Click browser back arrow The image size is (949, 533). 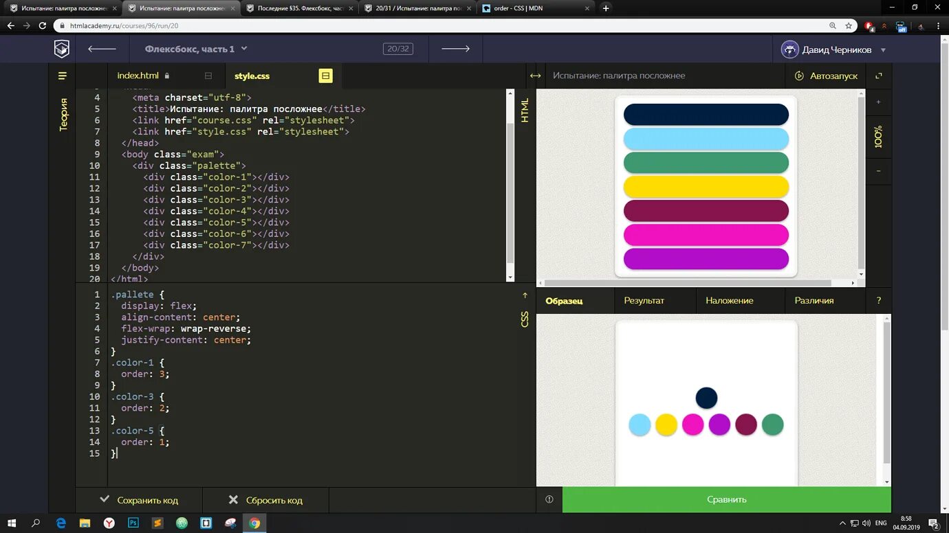[x=10, y=25]
